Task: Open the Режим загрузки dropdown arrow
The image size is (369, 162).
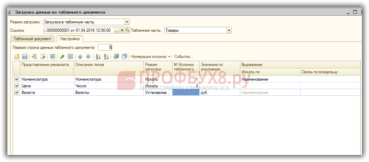Action: point(127,22)
